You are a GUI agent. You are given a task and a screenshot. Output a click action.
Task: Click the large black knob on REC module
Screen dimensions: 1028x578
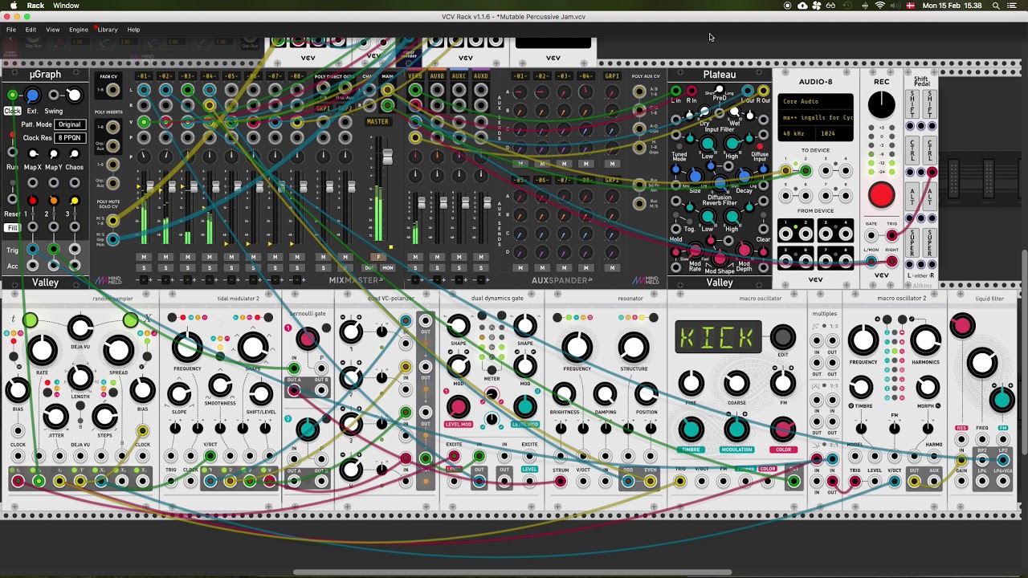pos(881,104)
